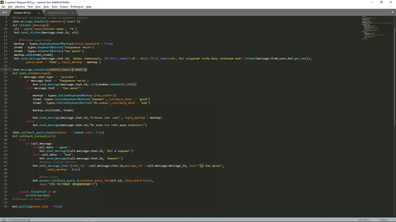Open the Python syntax selector in status bar
Viewport: 396px width, 222px height.
(384, 220)
